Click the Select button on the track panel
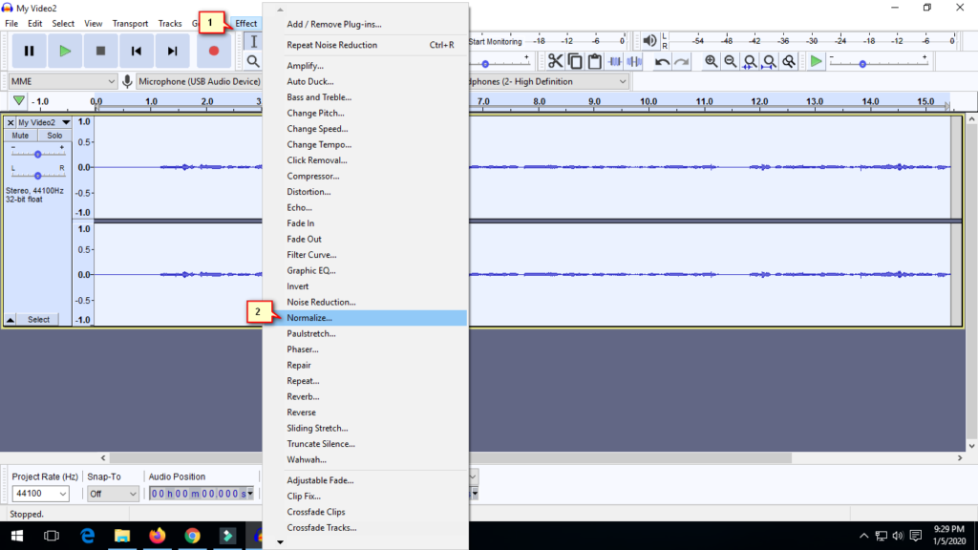This screenshot has height=550, width=978. pos(38,320)
